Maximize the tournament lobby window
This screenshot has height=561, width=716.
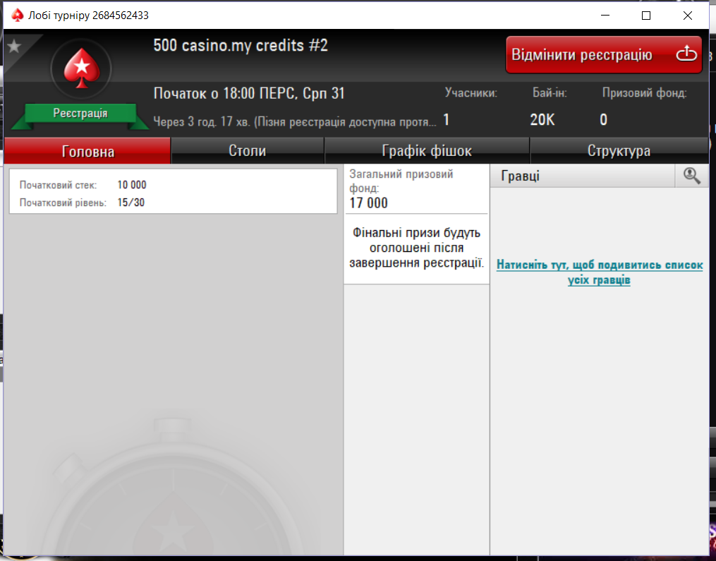point(646,16)
